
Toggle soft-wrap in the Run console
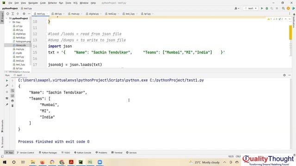pyautogui.click(x=12, y=91)
